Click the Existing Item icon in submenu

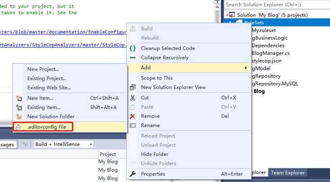pos(19,107)
